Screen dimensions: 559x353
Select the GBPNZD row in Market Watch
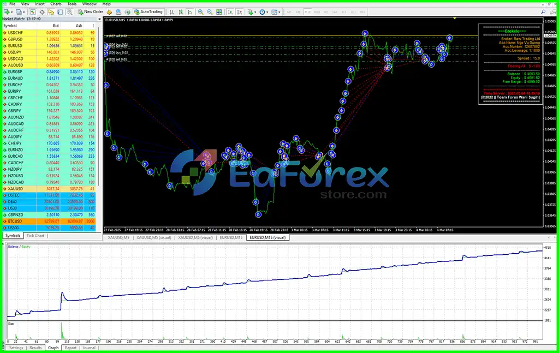49,215
